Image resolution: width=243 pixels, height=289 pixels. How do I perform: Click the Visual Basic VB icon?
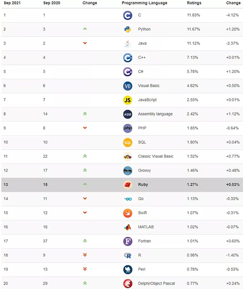coord(128,86)
